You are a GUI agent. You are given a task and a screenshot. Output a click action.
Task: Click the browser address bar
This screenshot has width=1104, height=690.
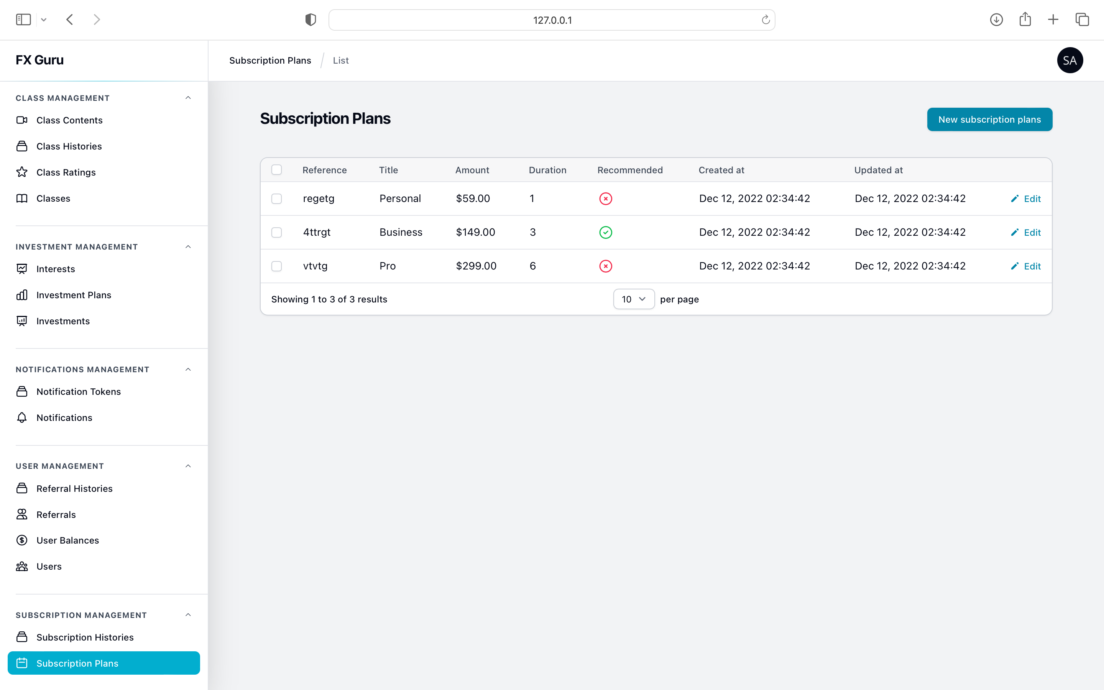coord(552,20)
